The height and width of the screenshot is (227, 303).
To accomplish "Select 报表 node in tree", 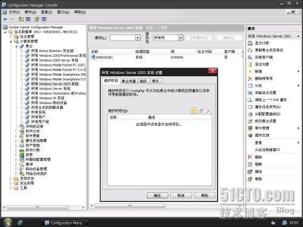I will coord(29,155).
